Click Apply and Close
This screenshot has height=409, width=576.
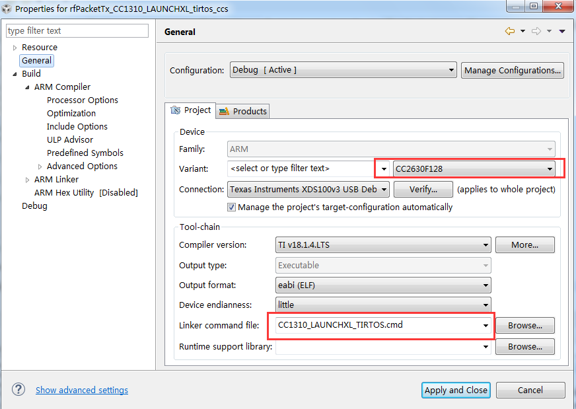pos(456,390)
